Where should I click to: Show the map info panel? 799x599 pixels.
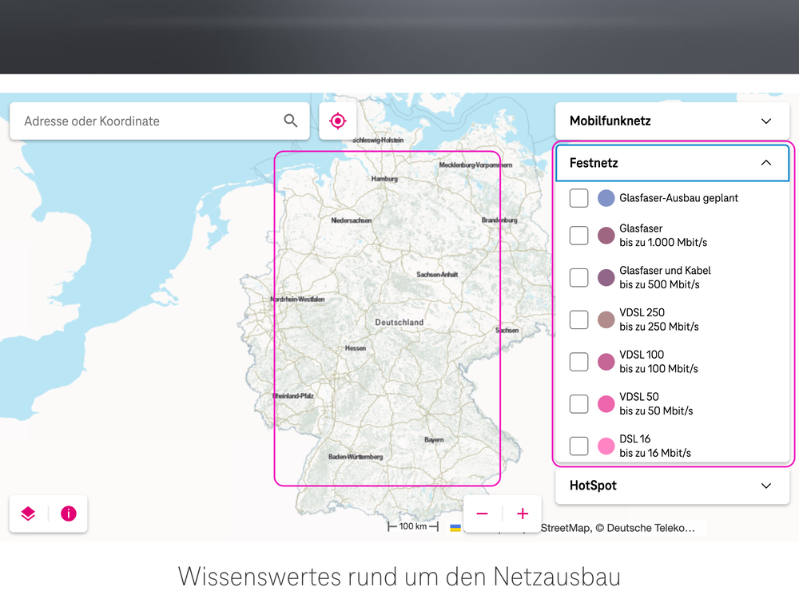69,514
